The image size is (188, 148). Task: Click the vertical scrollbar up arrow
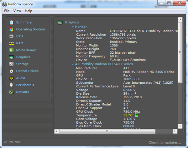(180, 20)
